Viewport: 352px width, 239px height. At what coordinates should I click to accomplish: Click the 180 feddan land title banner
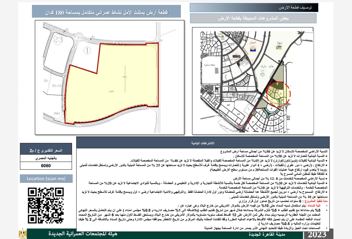coord(106,12)
